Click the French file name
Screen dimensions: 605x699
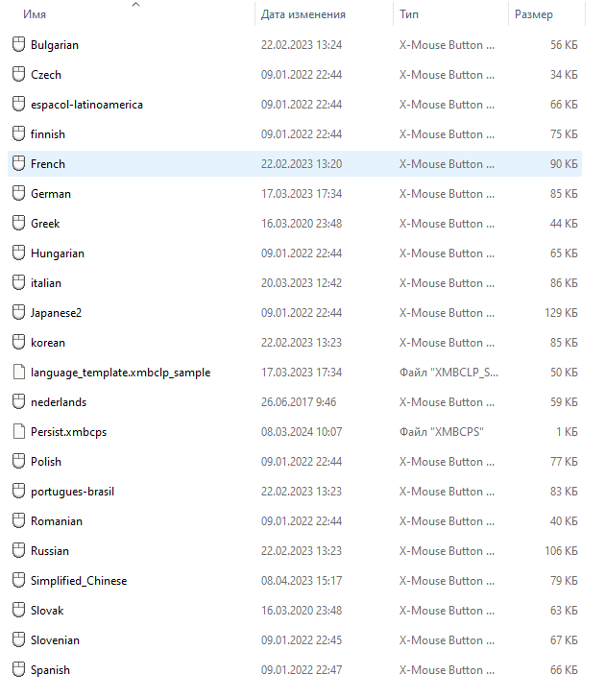pos(48,164)
